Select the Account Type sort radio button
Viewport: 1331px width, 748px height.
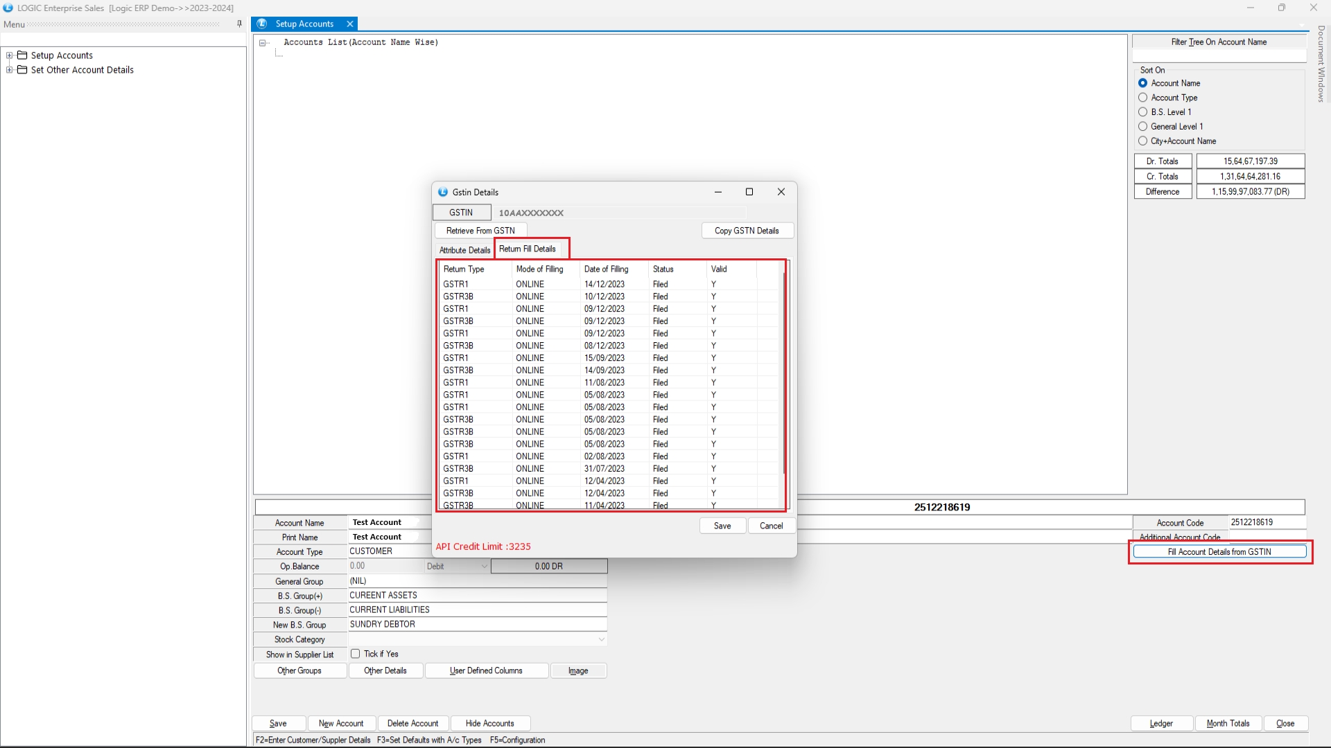tap(1142, 98)
